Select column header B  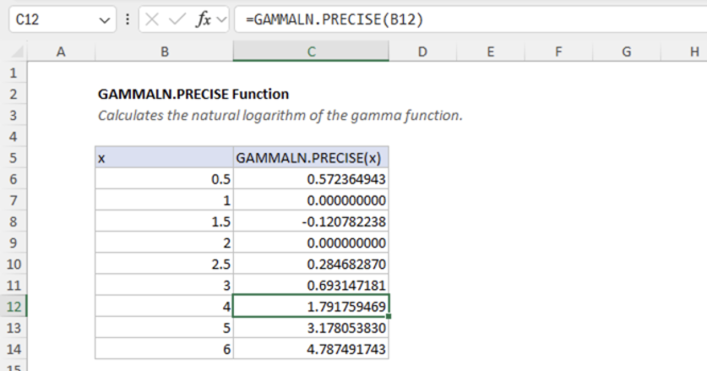coord(164,52)
